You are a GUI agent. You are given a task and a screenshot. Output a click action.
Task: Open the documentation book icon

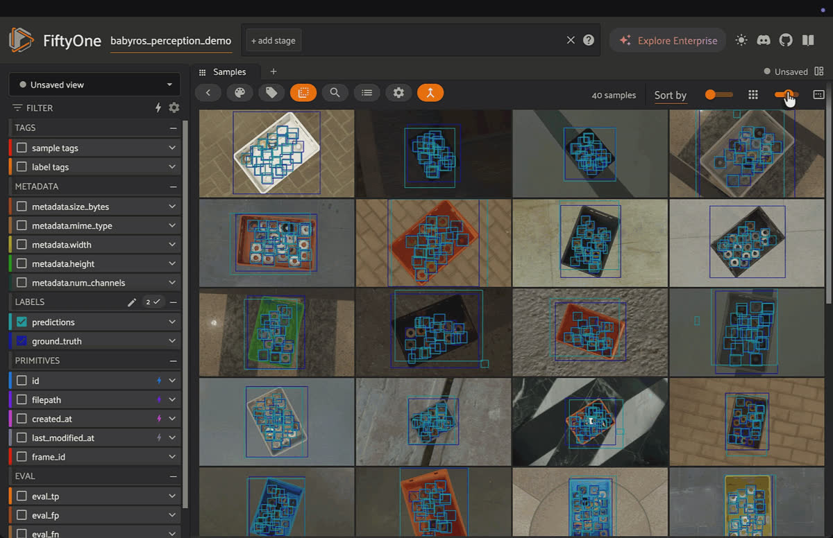[808, 40]
